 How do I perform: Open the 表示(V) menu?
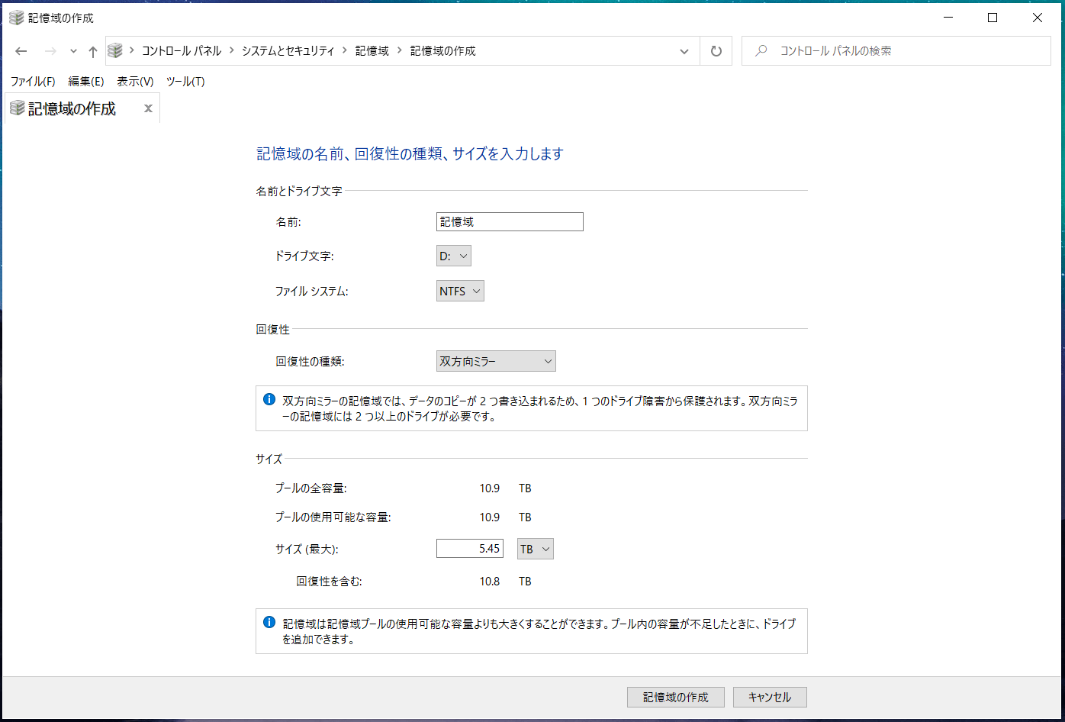pyautogui.click(x=135, y=82)
